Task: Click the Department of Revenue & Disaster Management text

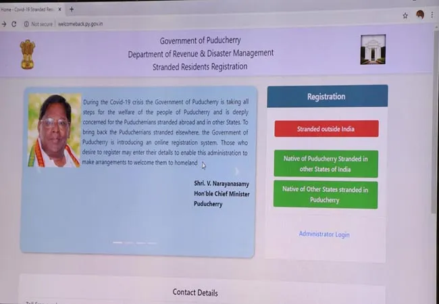Action: pos(201,53)
